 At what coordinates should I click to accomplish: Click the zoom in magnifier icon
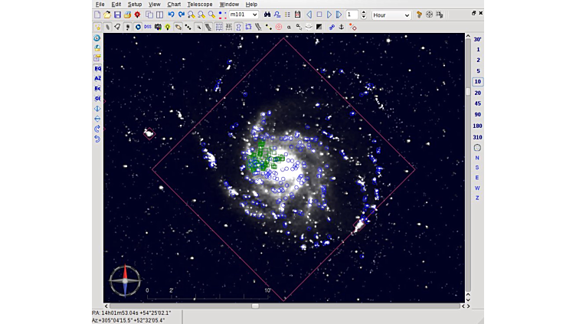[191, 15]
